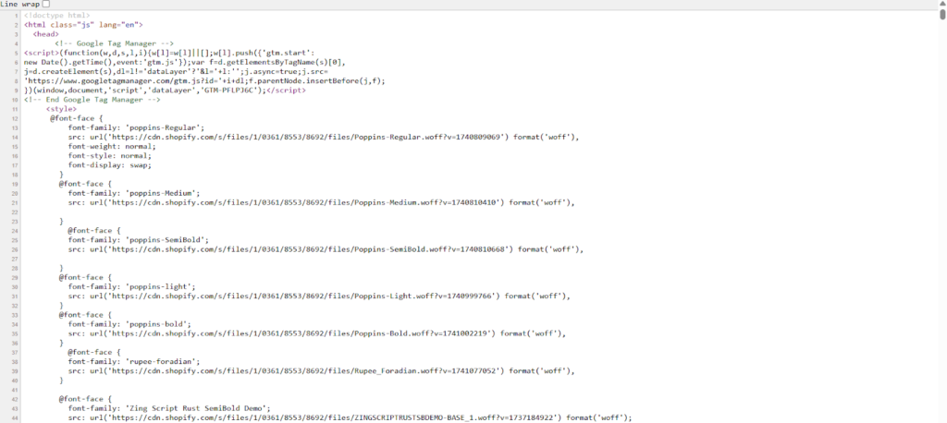The width and height of the screenshot is (947, 423).
Task: Click the ZINGSCRIPTRUSTSBDEMO-BASE_1.woff URL
Action: 335,417
